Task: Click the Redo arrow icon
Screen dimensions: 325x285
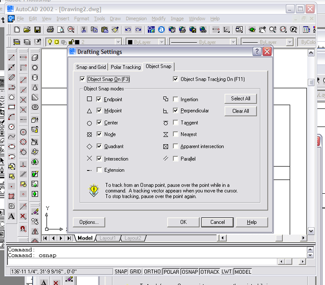Action: (x=138, y=30)
